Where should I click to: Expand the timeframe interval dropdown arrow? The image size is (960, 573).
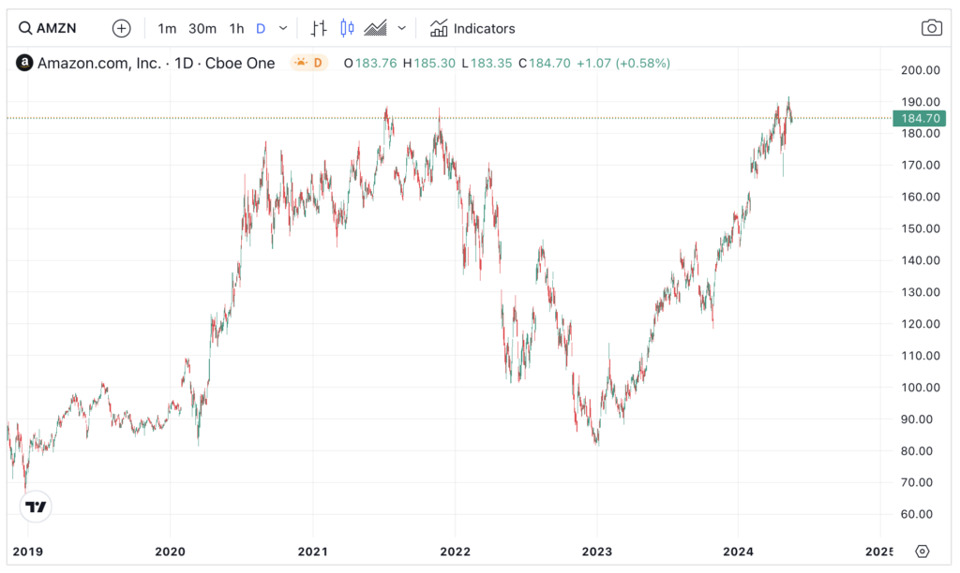click(x=283, y=28)
